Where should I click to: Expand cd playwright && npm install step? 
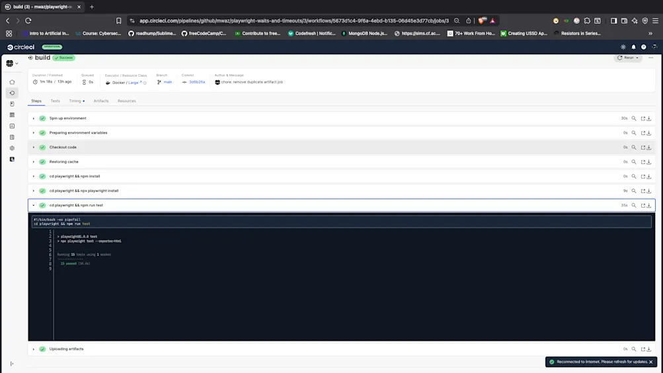[x=34, y=177]
